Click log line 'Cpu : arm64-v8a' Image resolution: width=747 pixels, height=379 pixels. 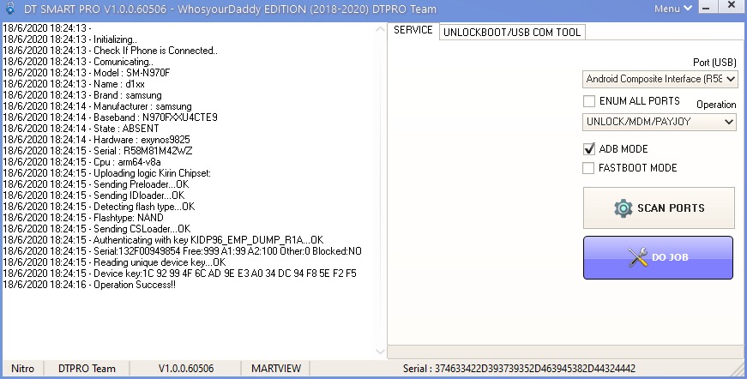tap(81, 162)
